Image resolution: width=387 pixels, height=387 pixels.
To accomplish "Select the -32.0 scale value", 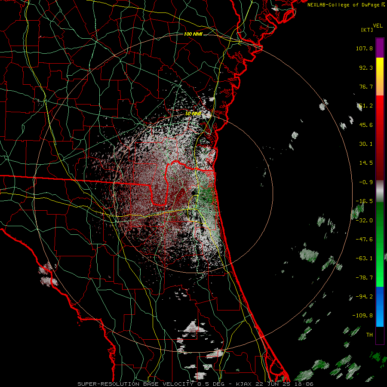I will tap(364, 221).
